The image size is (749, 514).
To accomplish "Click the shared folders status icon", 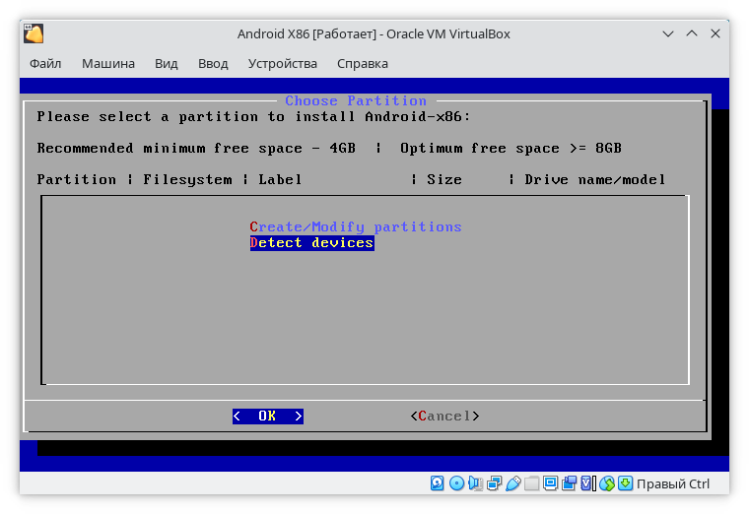I will (x=532, y=483).
